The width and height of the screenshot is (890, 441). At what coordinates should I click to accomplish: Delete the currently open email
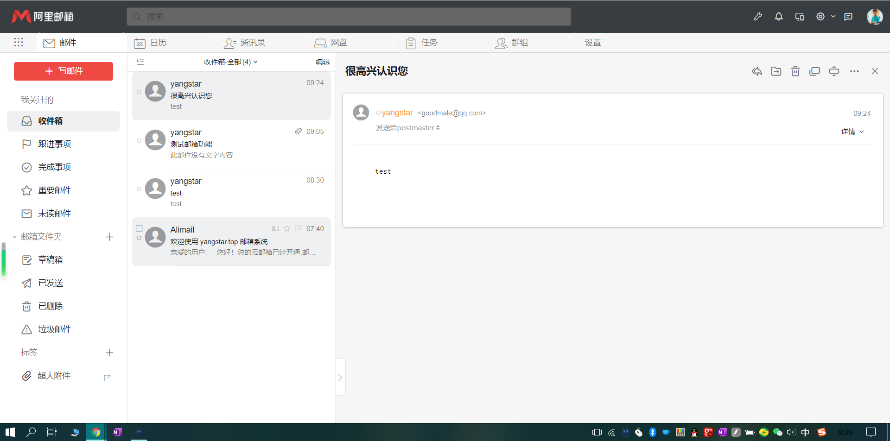pyautogui.click(x=795, y=71)
